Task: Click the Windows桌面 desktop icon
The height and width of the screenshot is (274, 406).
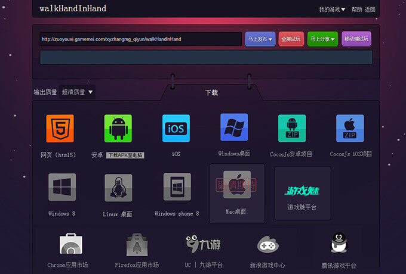Action: pos(234,127)
